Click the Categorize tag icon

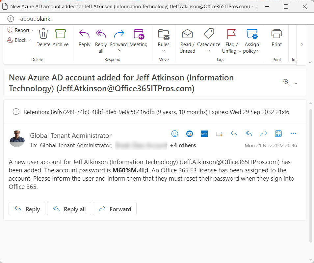(x=209, y=34)
